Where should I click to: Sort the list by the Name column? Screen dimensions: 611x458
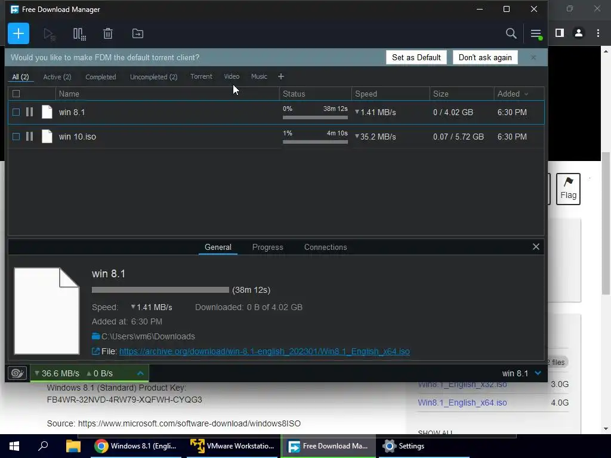tap(167, 94)
